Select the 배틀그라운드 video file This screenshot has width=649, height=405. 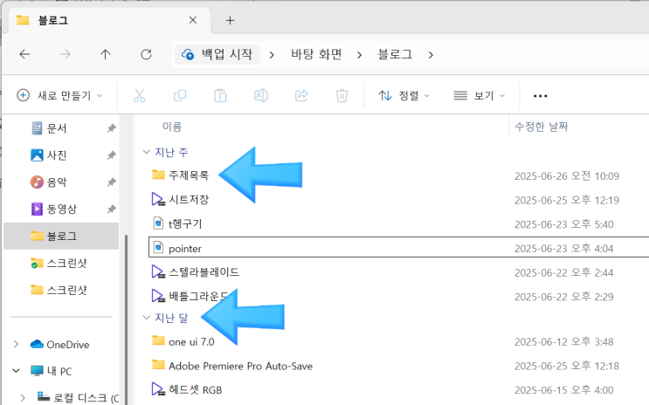point(190,296)
